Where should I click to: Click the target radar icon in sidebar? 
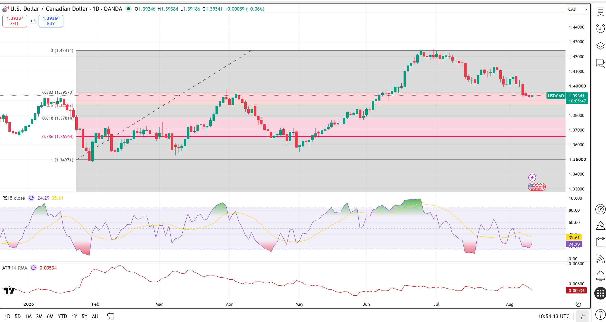pyautogui.click(x=600, y=209)
